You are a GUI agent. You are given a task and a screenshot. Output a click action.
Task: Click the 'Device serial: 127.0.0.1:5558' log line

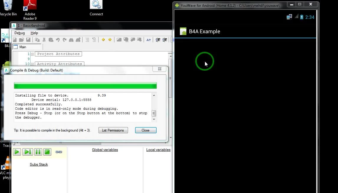pos(61,100)
